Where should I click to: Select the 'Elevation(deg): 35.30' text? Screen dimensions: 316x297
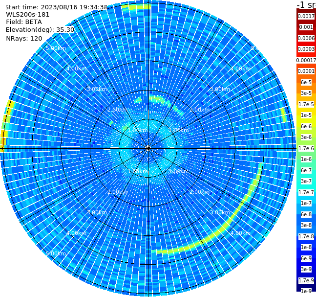(40, 30)
